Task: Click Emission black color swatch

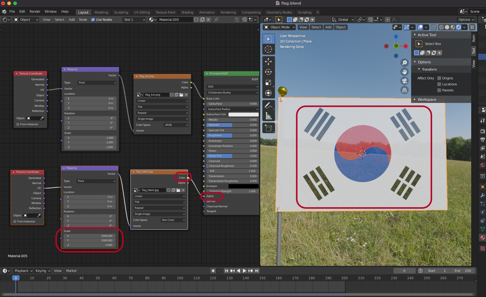Action: click(244, 186)
